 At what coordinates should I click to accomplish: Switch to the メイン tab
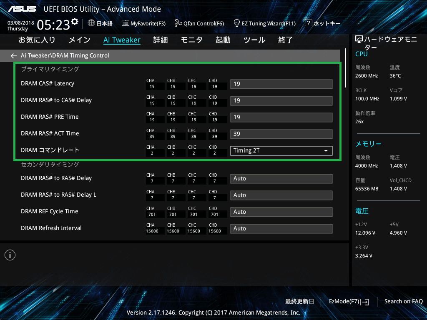click(80, 40)
